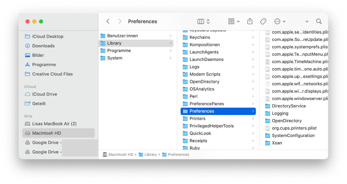Open Bilder in the sidebar

click(x=58, y=55)
